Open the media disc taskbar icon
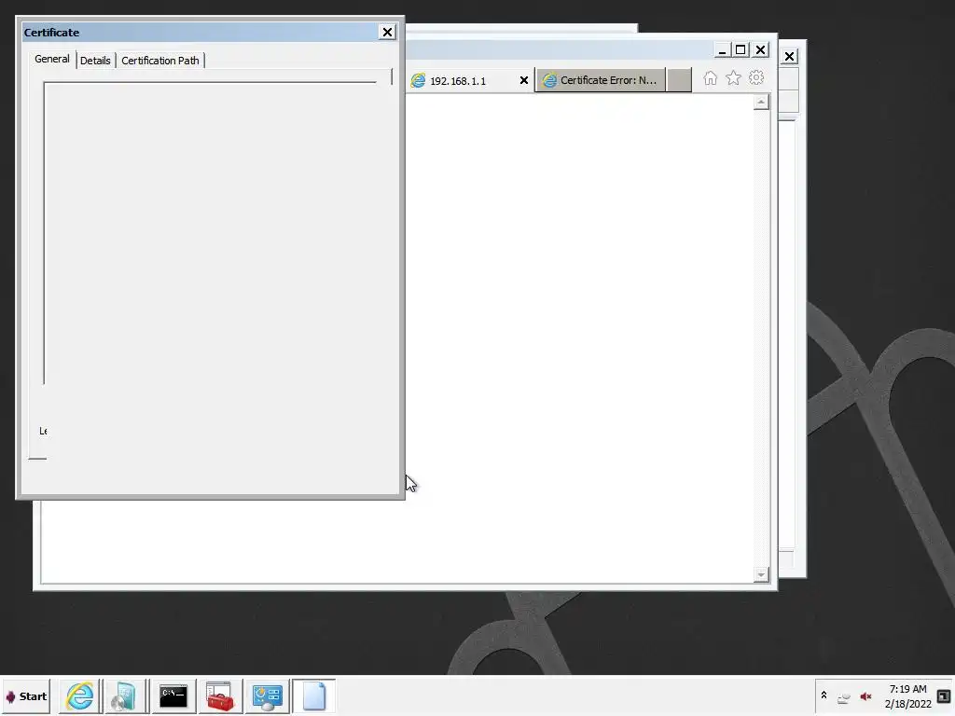Viewport: 955px width, 716px height. pyautogui.click(x=125, y=695)
